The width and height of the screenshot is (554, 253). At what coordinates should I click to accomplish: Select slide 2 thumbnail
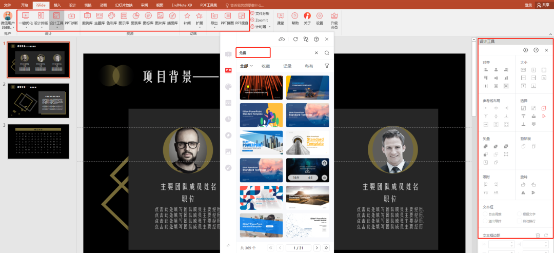pyautogui.click(x=38, y=101)
